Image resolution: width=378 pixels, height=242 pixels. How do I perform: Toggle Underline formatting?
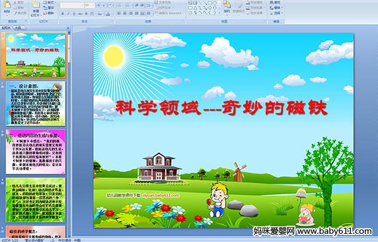tap(74, 14)
